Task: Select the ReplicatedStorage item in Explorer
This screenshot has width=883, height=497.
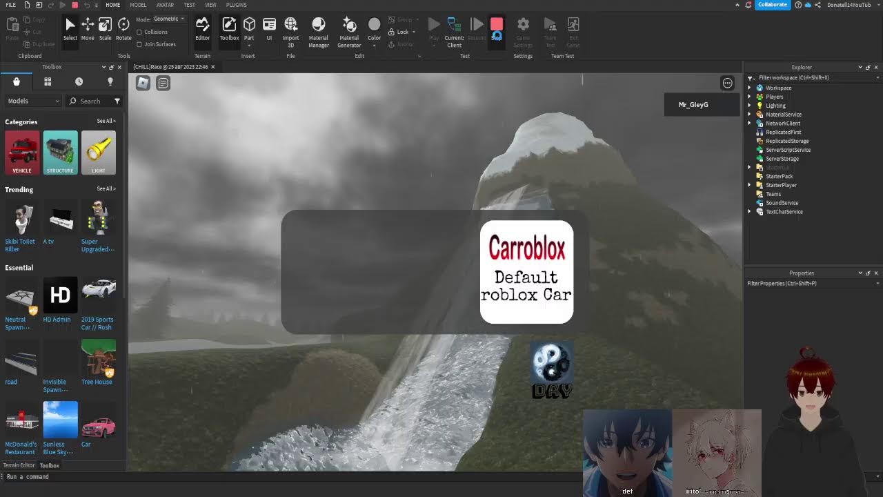Action: [x=787, y=141]
